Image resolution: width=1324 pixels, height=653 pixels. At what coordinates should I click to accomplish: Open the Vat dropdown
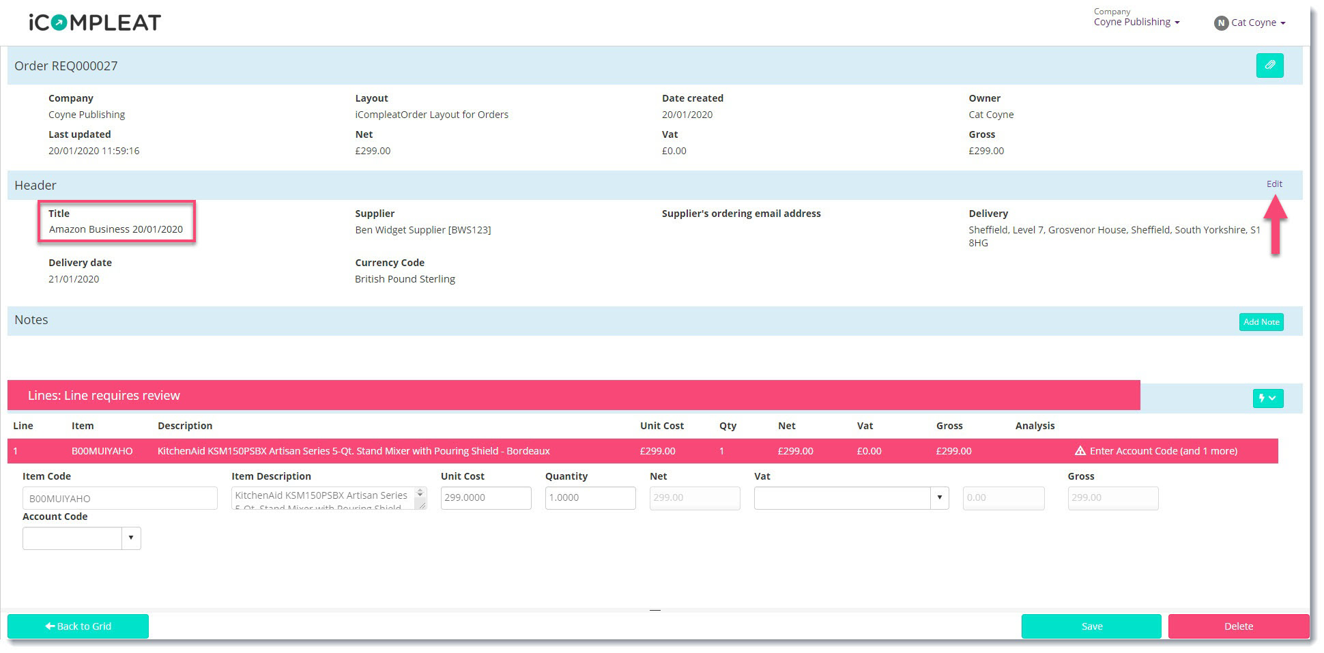(x=940, y=498)
